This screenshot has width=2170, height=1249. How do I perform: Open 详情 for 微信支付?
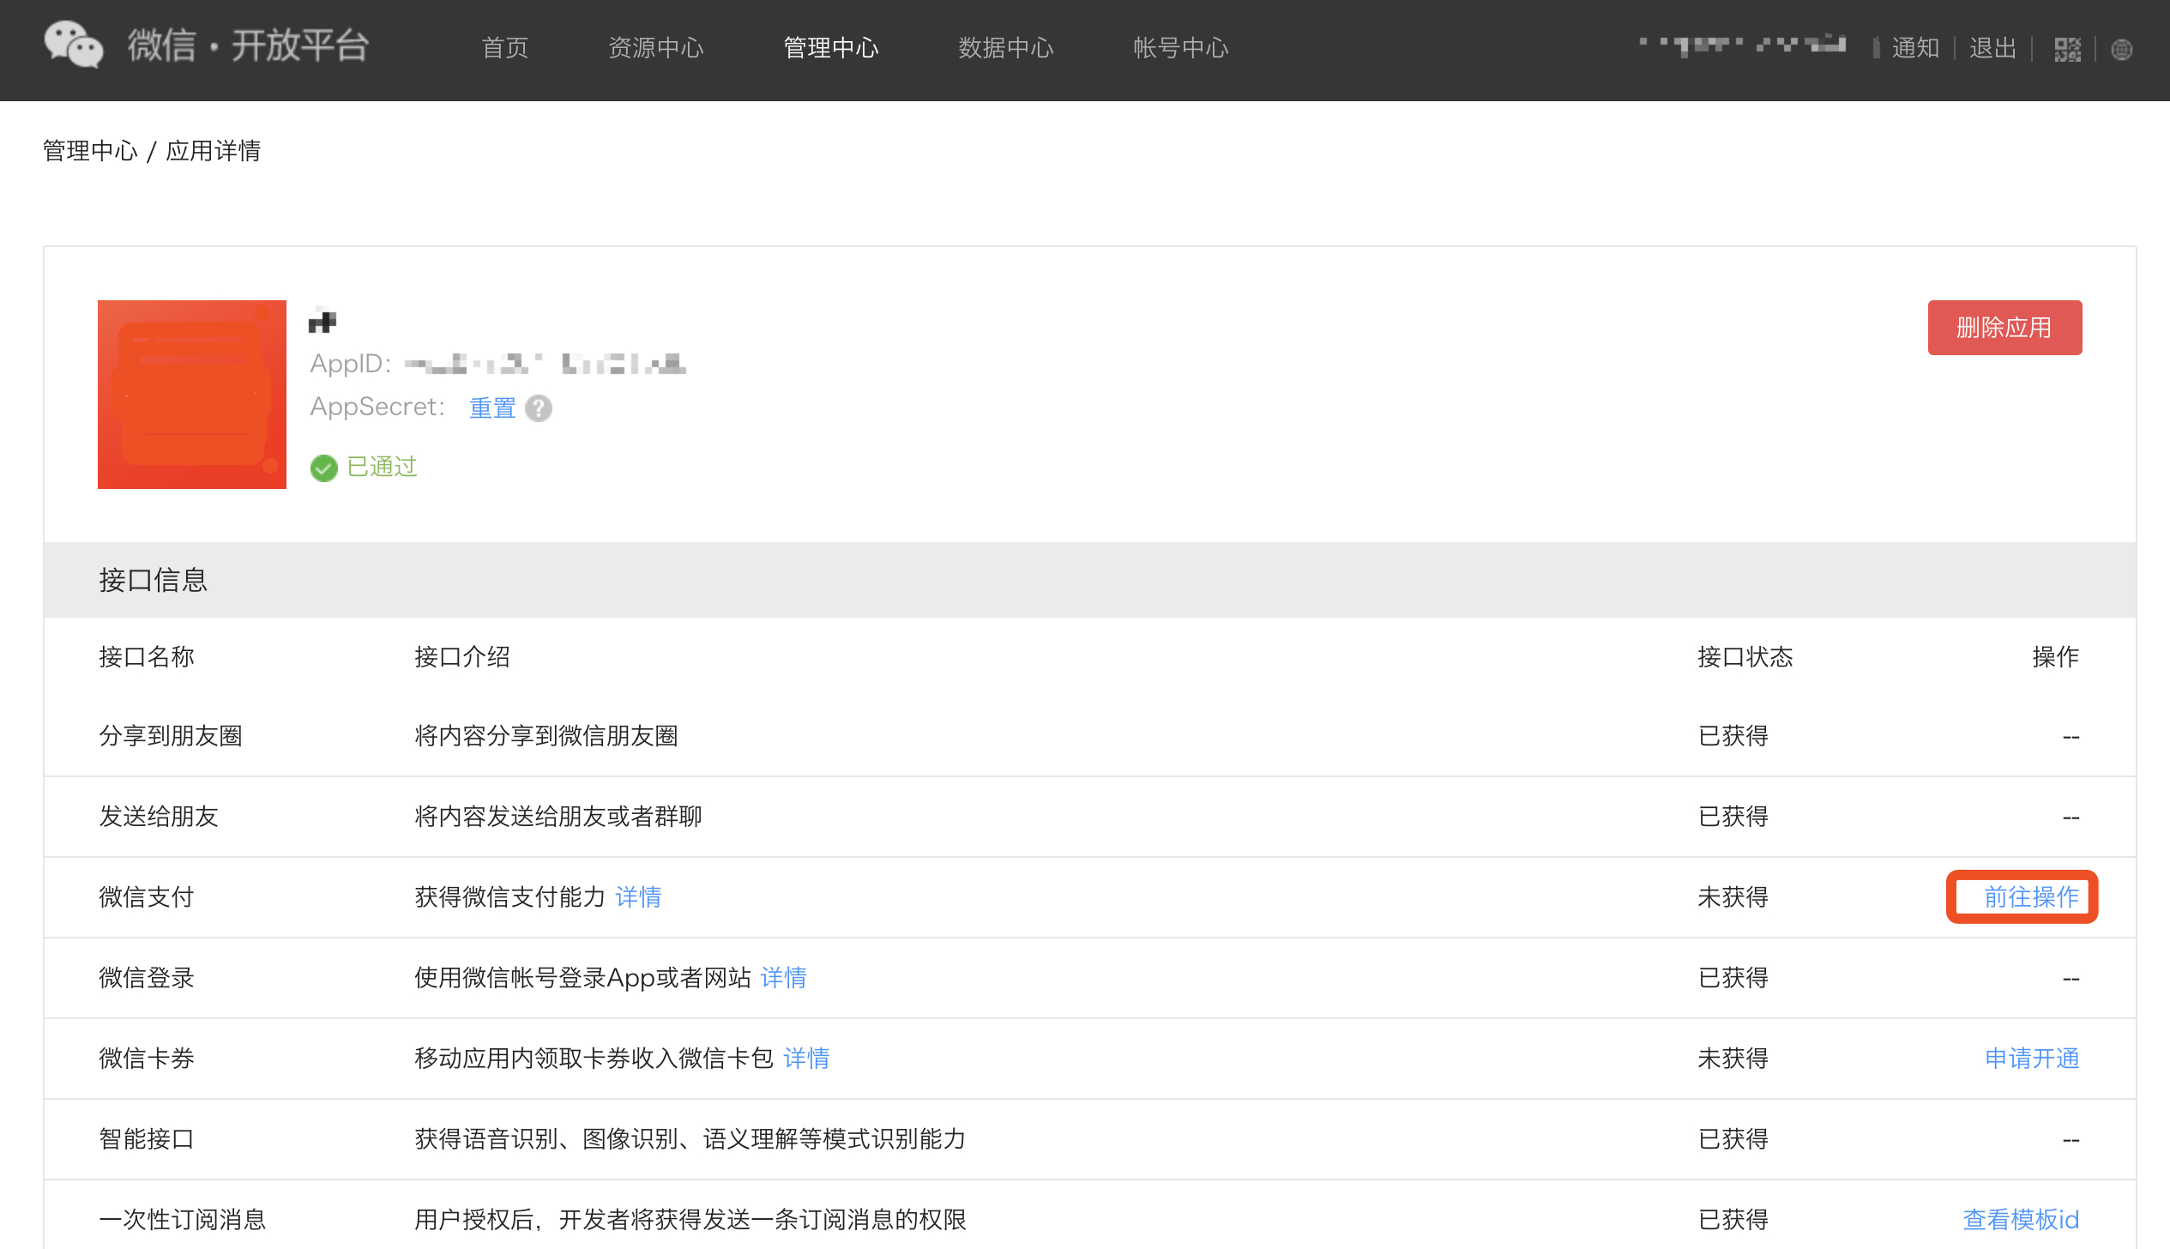tap(638, 897)
